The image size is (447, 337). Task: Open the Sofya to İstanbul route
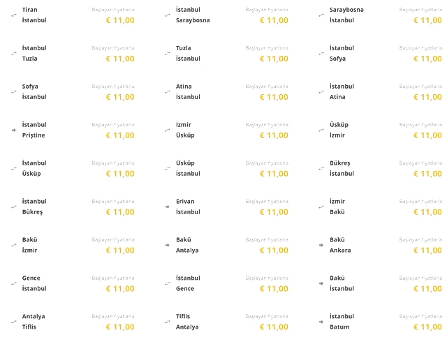coord(73,91)
